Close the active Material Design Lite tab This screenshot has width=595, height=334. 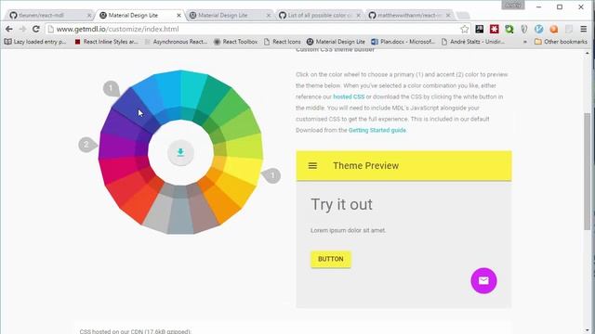coord(178,16)
